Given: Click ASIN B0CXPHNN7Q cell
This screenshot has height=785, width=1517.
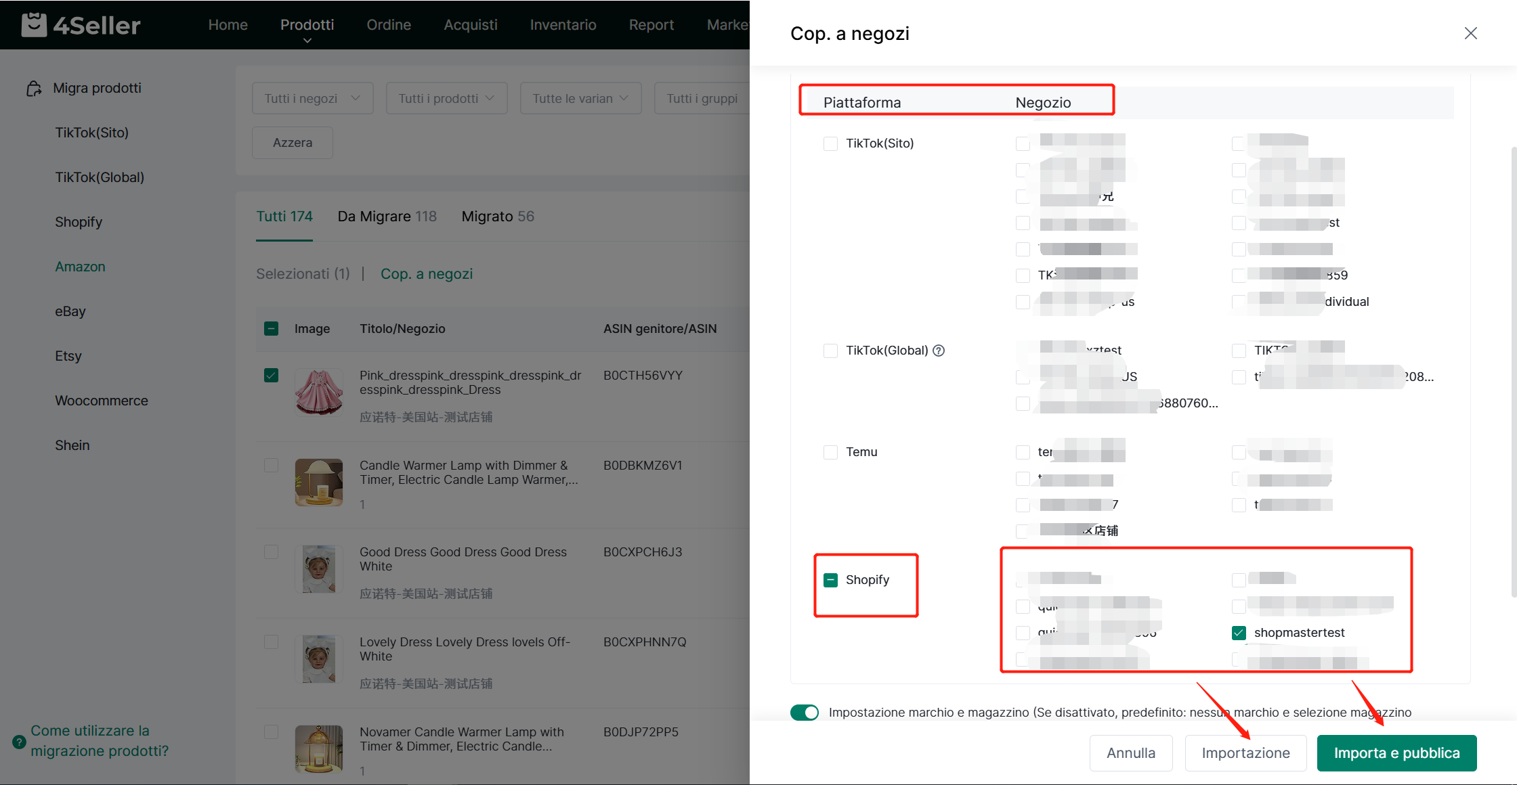Looking at the screenshot, I should [645, 642].
